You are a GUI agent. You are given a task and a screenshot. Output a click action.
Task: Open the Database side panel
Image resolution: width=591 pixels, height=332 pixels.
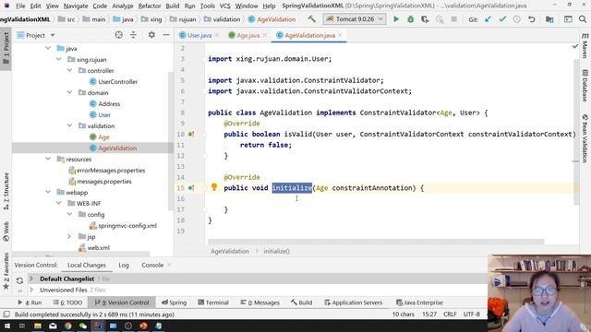point(585,86)
